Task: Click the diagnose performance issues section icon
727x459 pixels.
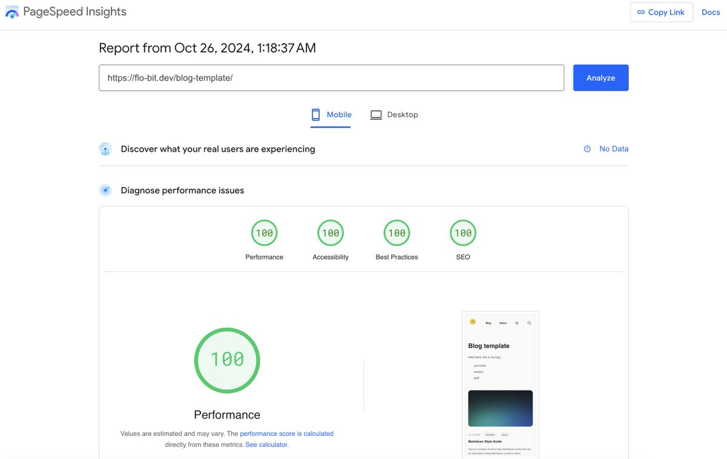Action: pos(105,190)
